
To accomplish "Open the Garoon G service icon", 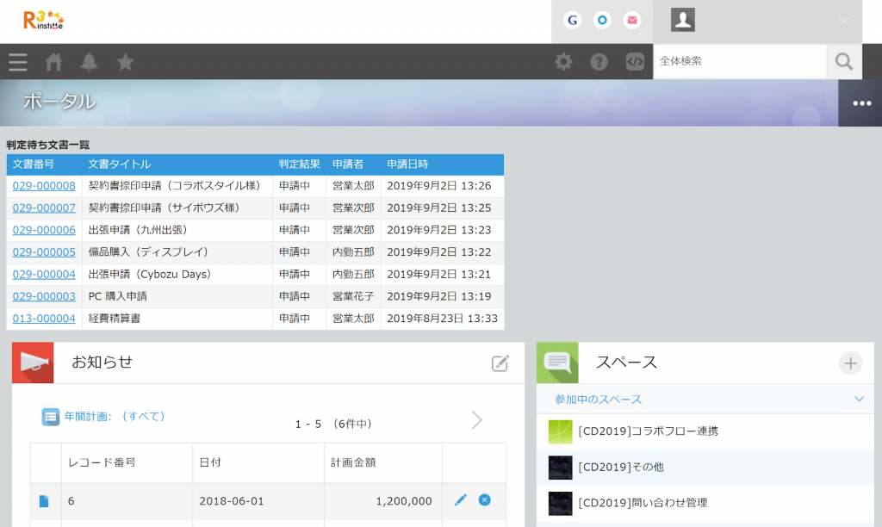I will click(x=572, y=21).
